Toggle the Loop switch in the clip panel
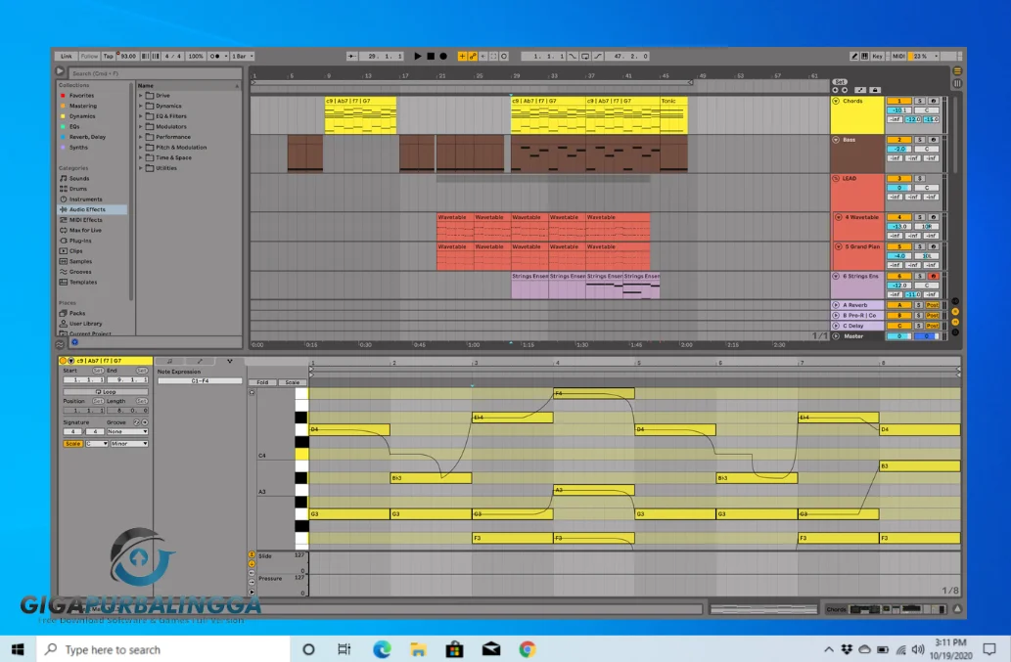The height and width of the screenshot is (662, 1011). [106, 391]
